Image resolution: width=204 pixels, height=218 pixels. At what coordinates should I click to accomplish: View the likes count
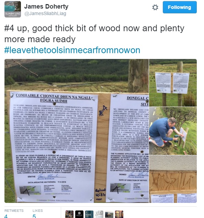34,216
